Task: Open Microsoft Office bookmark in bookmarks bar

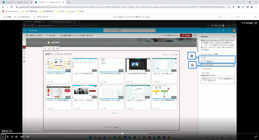Action: [11, 11]
